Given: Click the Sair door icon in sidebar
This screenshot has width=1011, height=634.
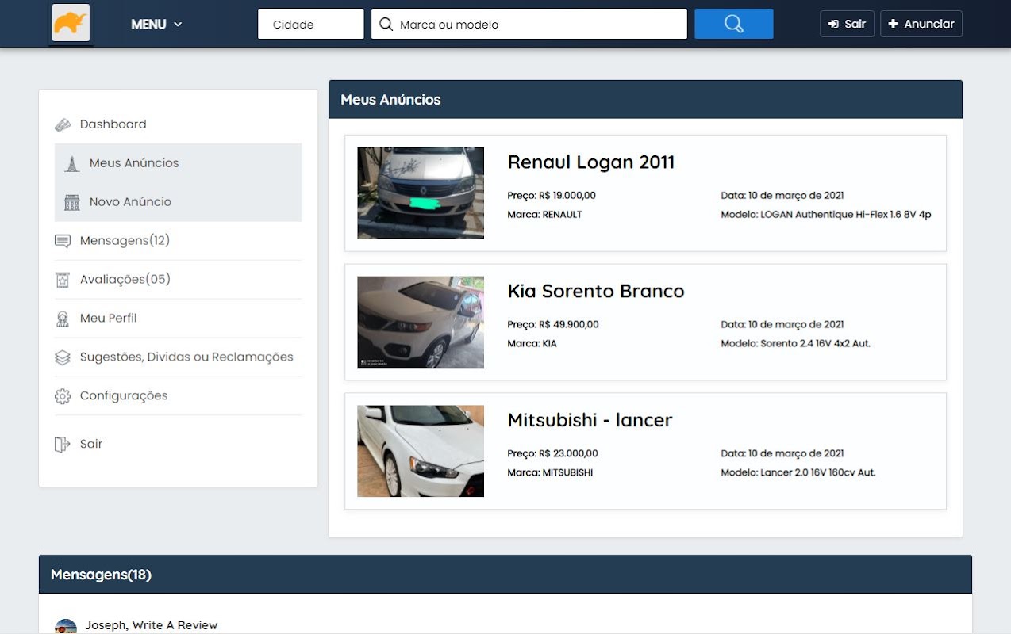Looking at the screenshot, I should (x=62, y=444).
